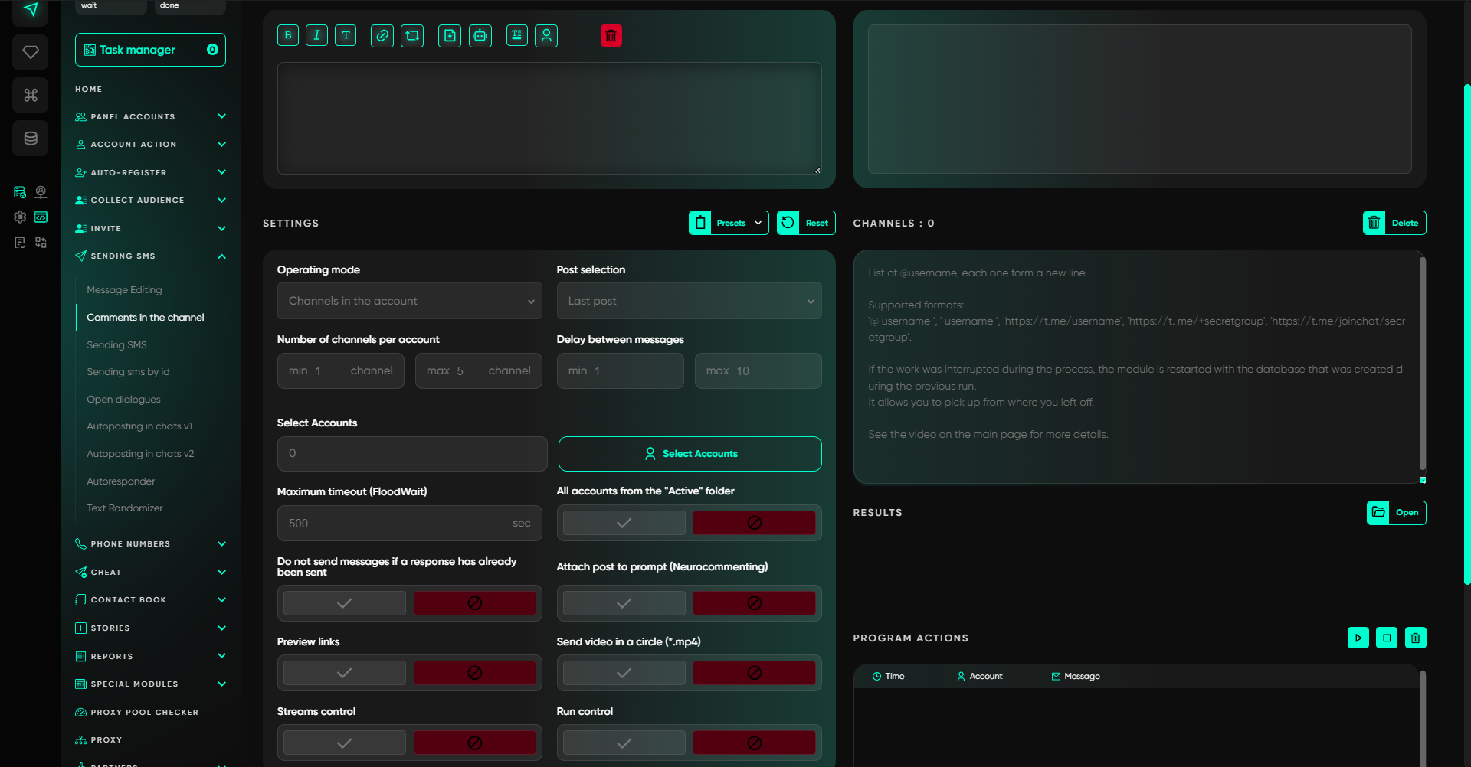Clear the message with the red trash icon
The height and width of the screenshot is (767, 1471).
(x=611, y=35)
